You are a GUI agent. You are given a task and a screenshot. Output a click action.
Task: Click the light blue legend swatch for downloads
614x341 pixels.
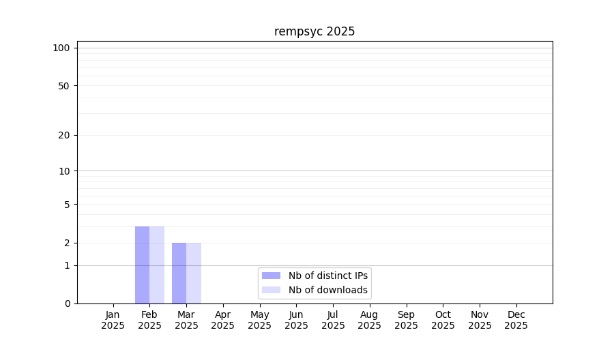coord(271,290)
